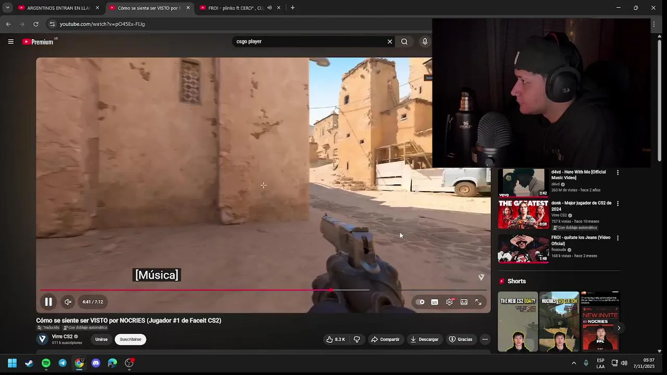Open YouTube hamburger guide menu
Image resolution: width=667 pixels, height=375 pixels.
(x=10, y=42)
